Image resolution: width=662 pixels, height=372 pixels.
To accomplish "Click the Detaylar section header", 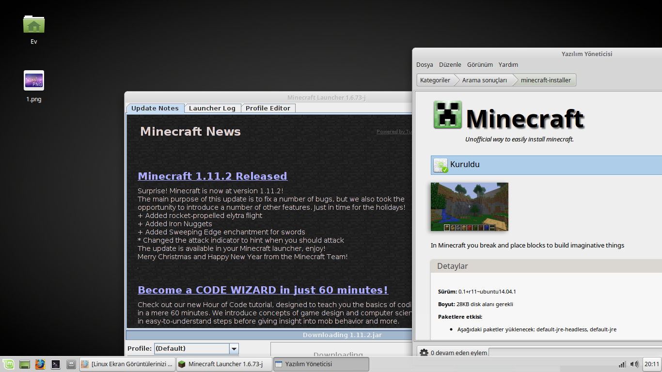I will [x=546, y=266].
